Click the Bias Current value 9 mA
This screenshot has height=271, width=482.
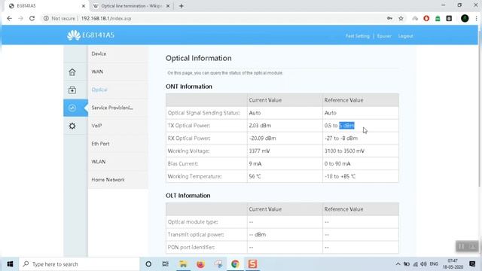[x=255, y=164]
